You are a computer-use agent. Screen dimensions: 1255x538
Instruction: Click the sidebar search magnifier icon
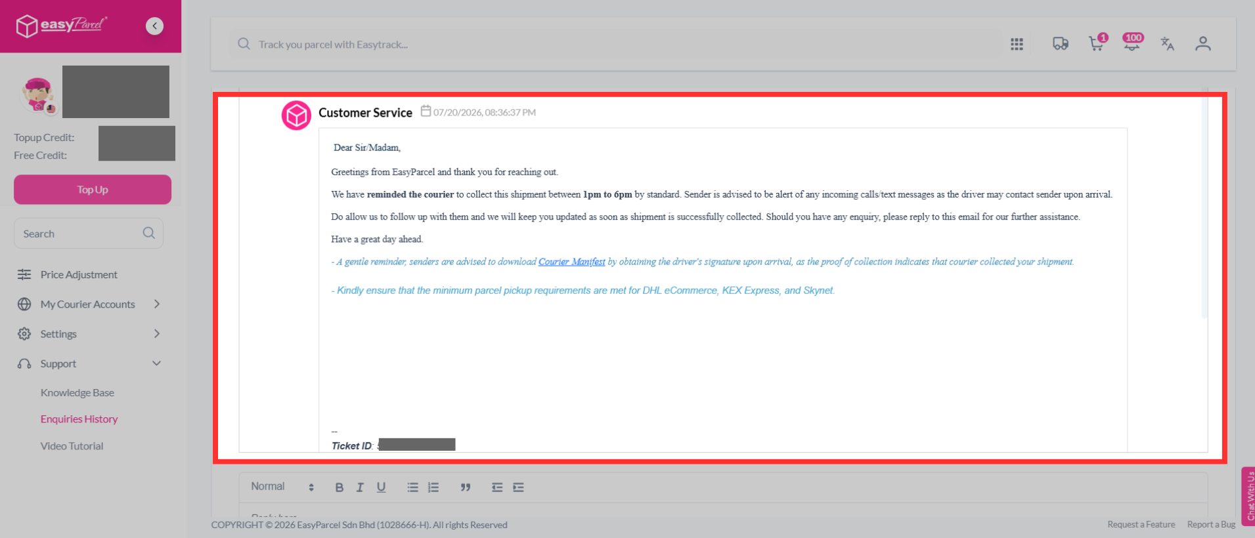pyautogui.click(x=149, y=233)
